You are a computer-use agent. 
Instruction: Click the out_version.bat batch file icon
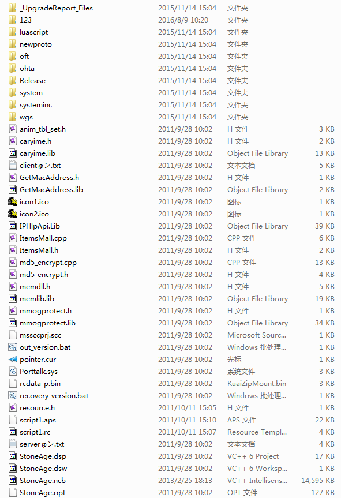click(x=12, y=347)
